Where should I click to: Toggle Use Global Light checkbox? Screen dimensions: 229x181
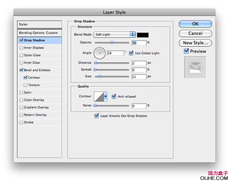click(x=131, y=53)
